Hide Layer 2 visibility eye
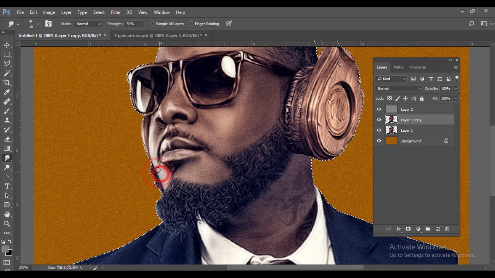 tap(379, 109)
